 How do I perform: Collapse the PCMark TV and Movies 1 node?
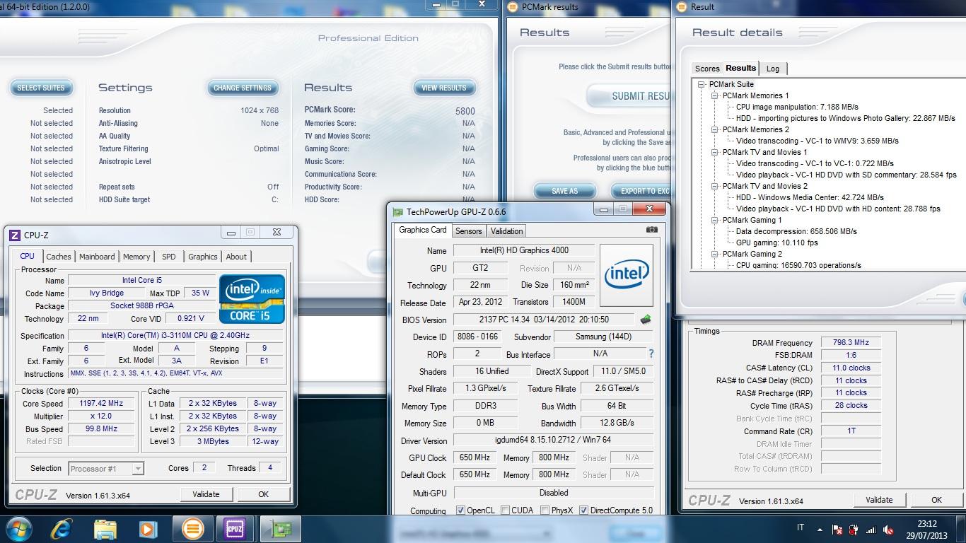[x=715, y=152]
